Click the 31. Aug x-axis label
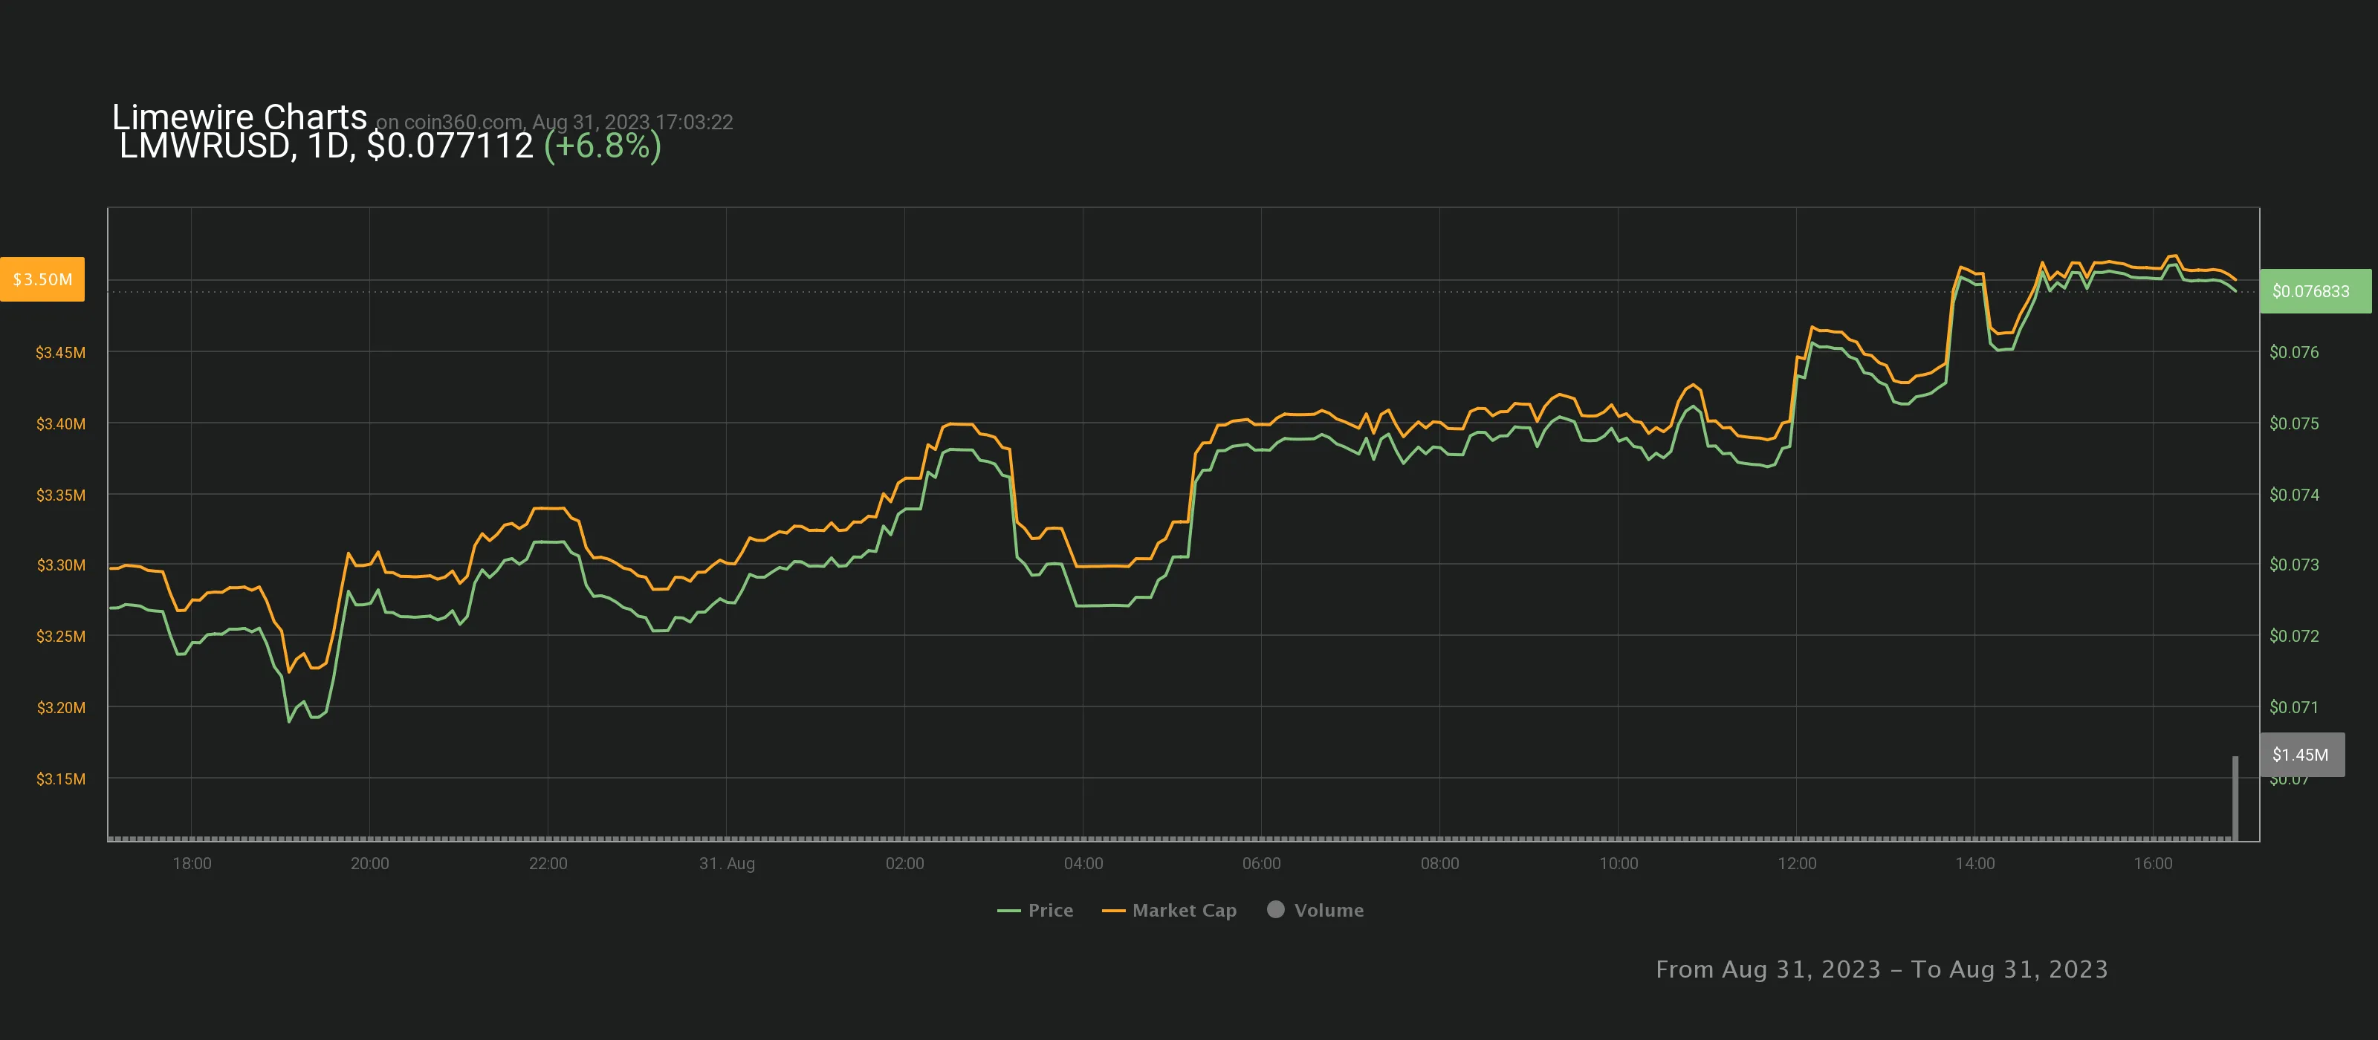Viewport: 2378px width, 1040px height. (x=727, y=862)
